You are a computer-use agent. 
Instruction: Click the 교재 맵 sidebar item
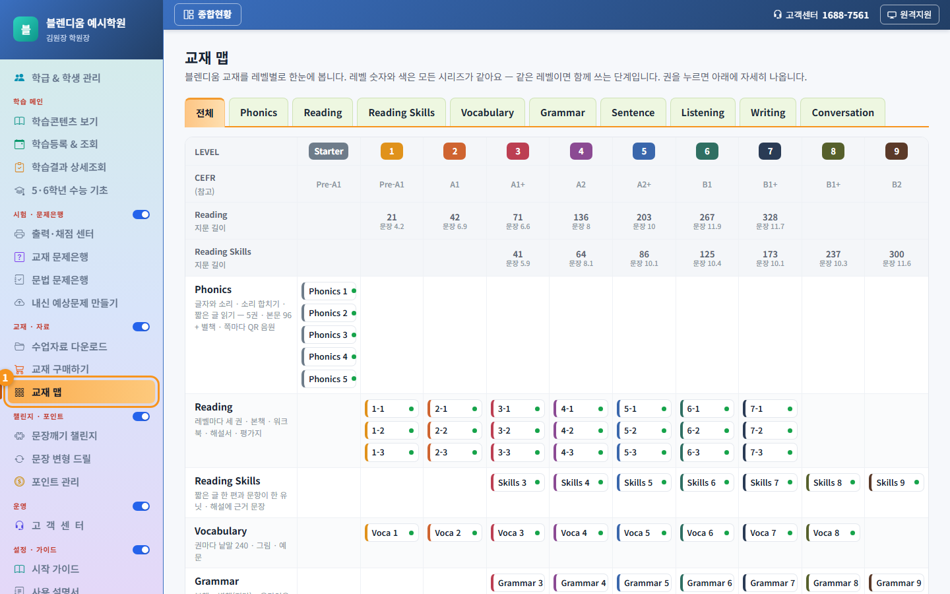tap(82, 392)
